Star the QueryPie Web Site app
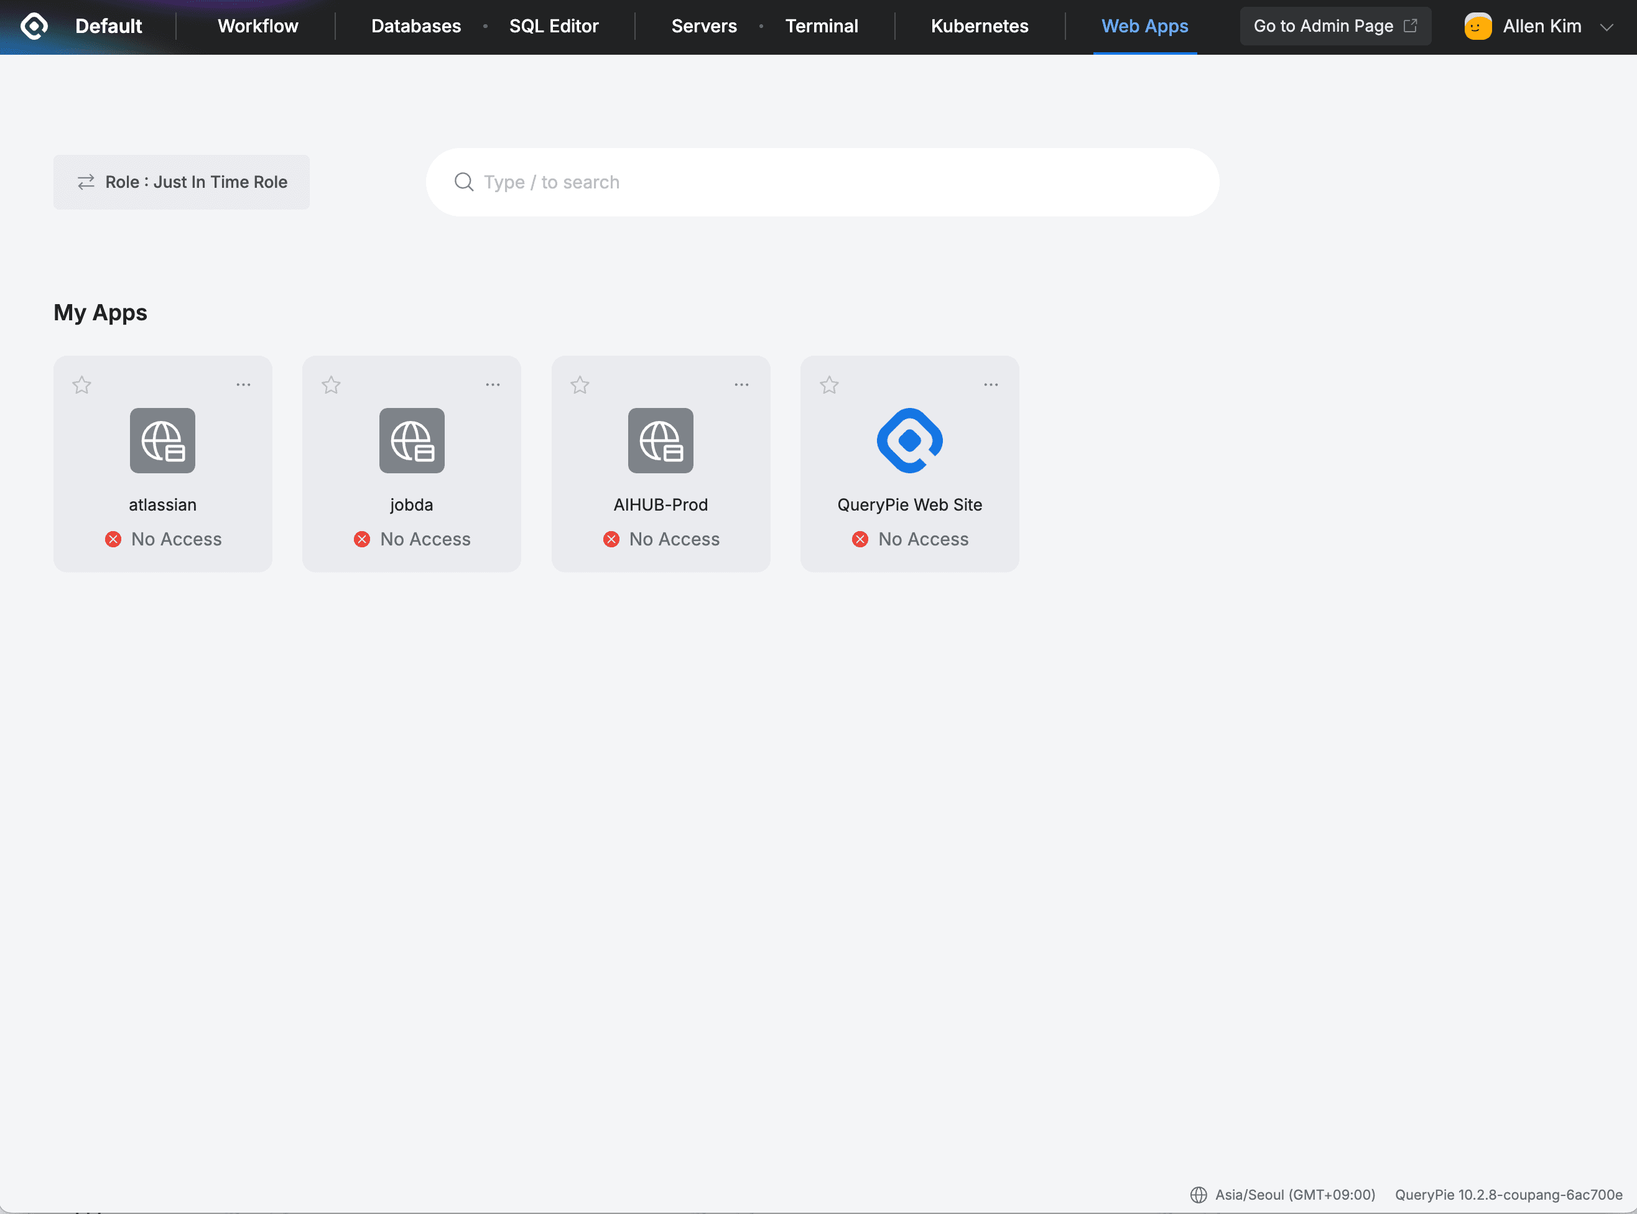Screen dimensions: 1637x1214 pyautogui.click(x=829, y=385)
